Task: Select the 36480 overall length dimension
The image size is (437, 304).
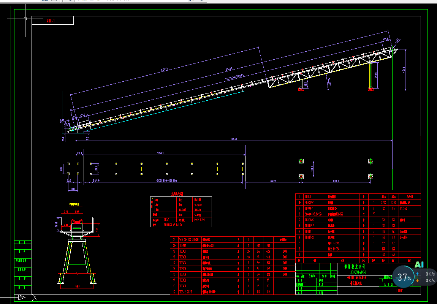Action: pos(234,139)
